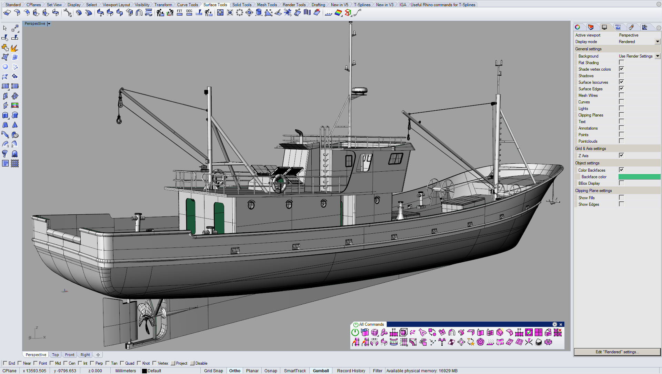Image resolution: width=662 pixels, height=374 pixels.
Task: Open the Perspective viewport title menu arrow
Action: (x=49, y=24)
